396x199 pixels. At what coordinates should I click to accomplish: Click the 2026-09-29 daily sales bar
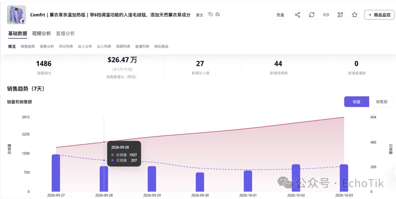pyautogui.click(x=152, y=179)
